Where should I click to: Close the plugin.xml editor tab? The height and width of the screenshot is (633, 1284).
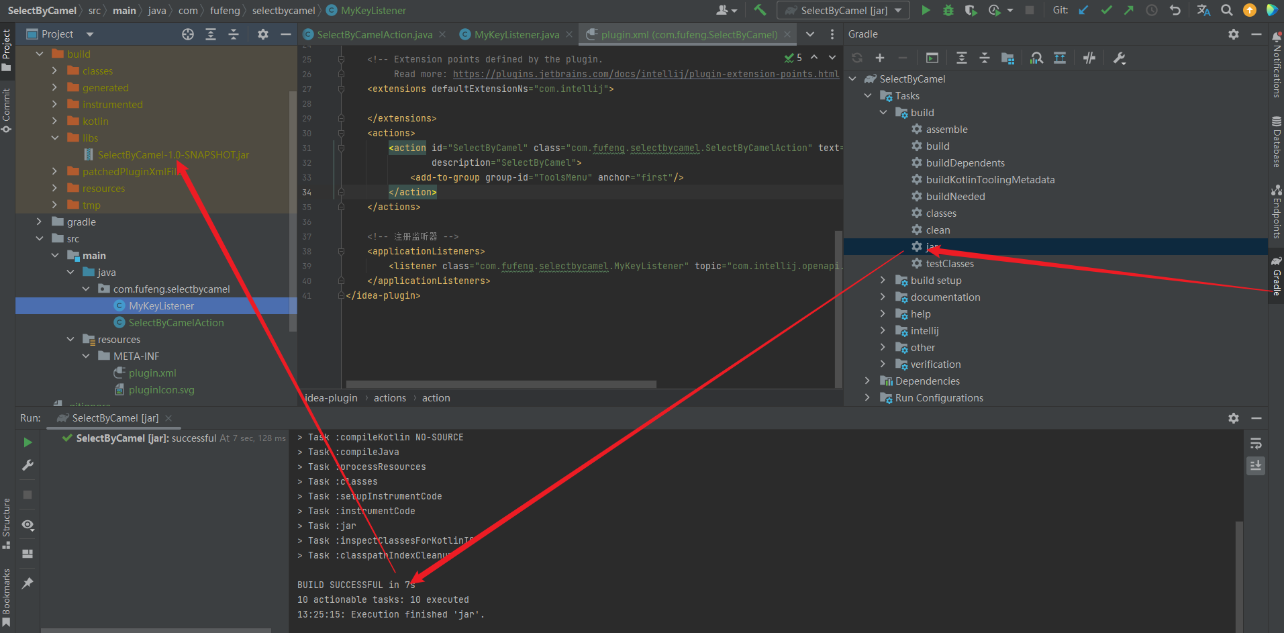(x=787, y=34)
